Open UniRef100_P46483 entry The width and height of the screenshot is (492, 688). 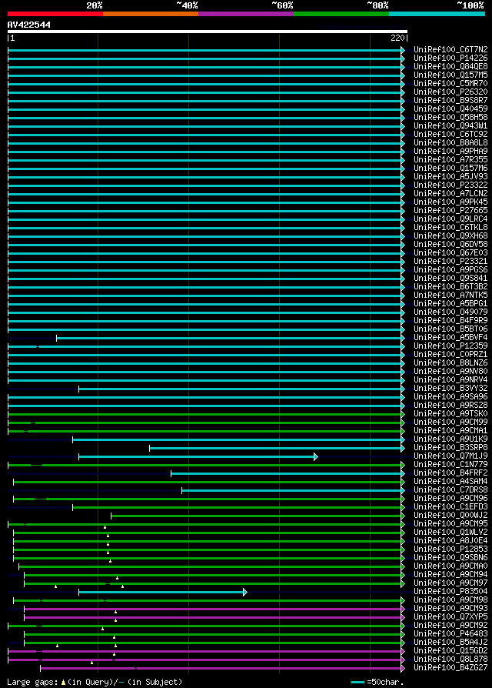pos(450,634)
